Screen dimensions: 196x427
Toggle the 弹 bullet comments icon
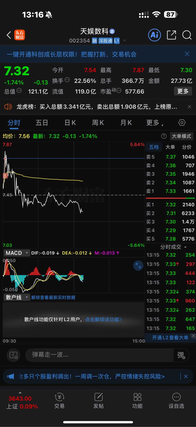[x=181, y=355]
